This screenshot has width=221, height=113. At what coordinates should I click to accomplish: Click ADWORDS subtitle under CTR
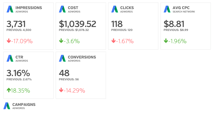22,61
